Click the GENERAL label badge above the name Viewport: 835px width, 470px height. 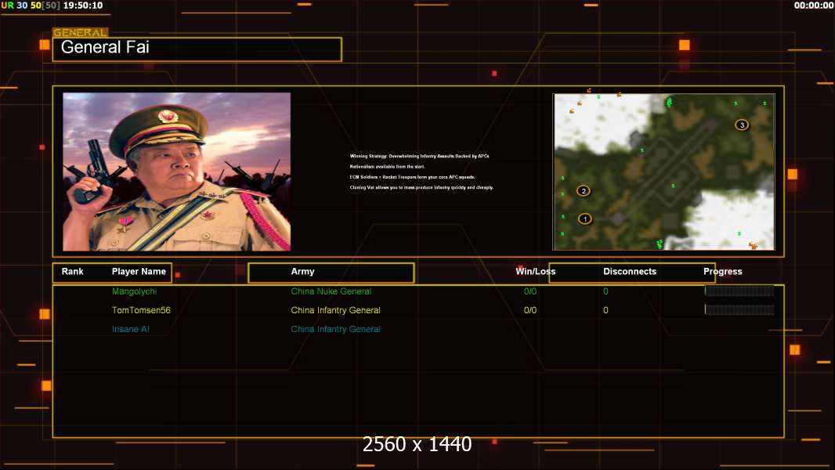[x=80, y=33]
